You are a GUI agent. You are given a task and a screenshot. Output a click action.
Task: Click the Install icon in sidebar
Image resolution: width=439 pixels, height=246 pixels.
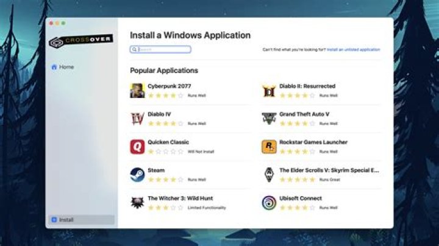coord(54,220)
